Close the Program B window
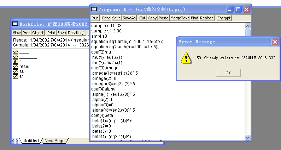Image resolution: width=281 pixels, height=150 pixels. point(247,9)
